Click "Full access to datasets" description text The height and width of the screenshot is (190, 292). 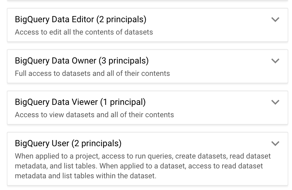92,73
